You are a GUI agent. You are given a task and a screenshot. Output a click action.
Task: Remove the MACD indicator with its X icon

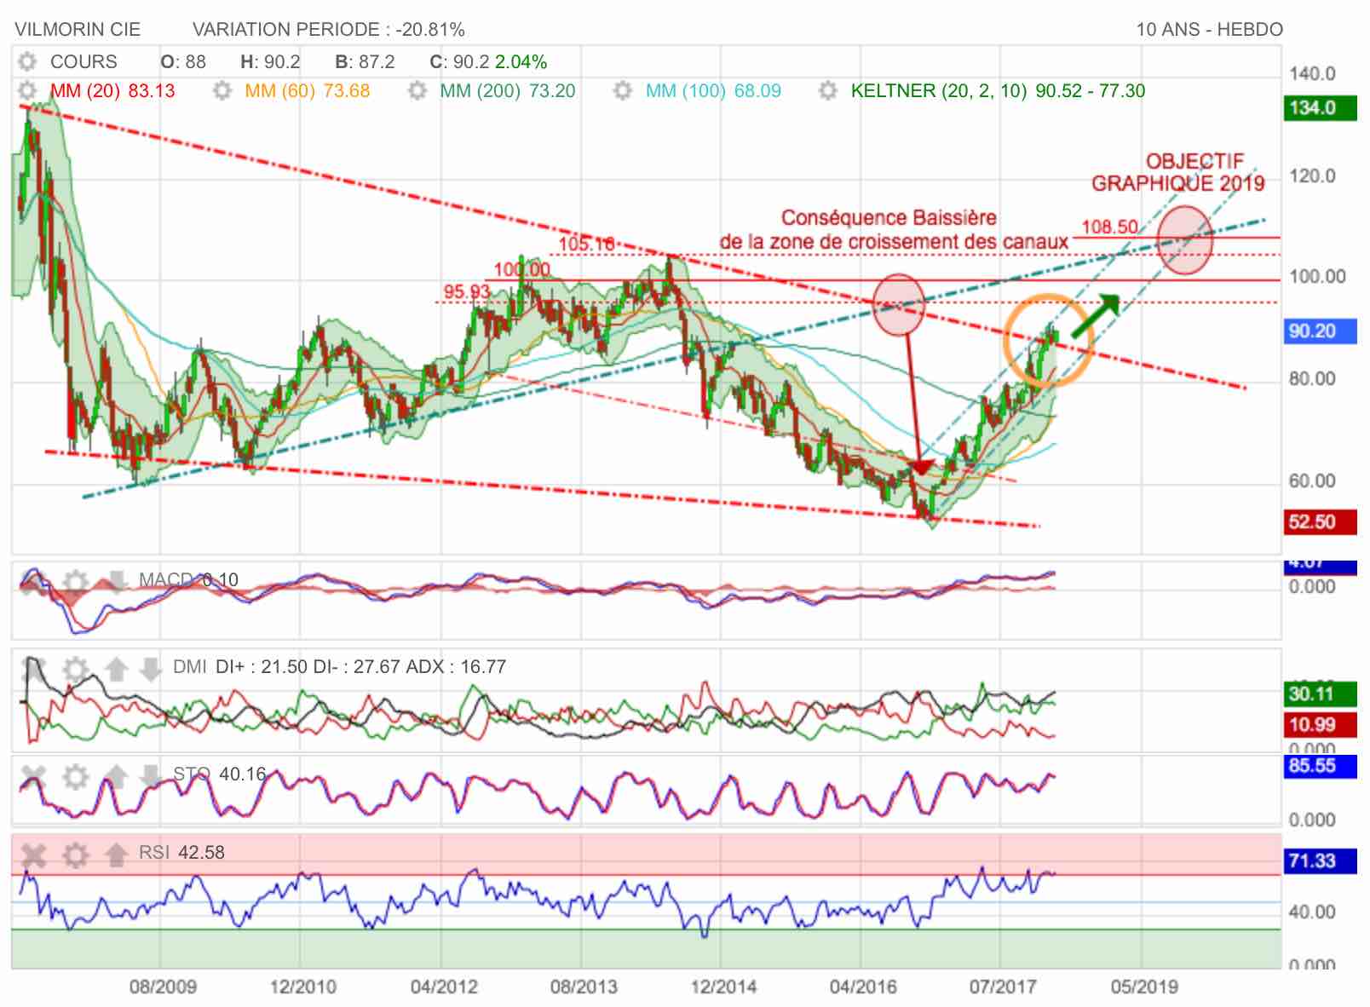(x=33, y=582)
